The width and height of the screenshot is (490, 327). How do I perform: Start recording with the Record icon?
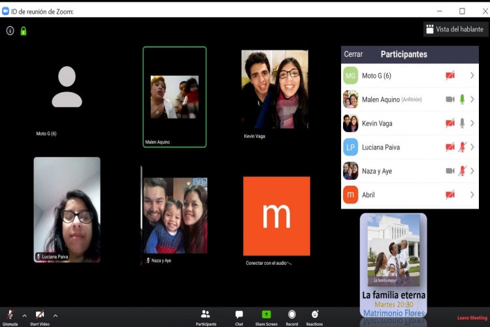coord(292,318)
